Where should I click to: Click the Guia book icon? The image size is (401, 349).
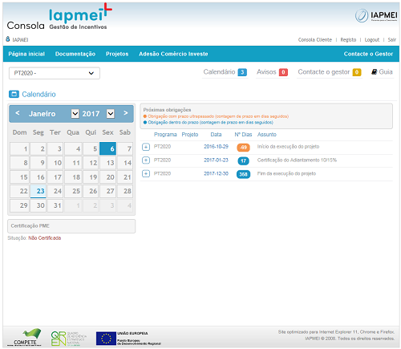(x=374, y=72)
